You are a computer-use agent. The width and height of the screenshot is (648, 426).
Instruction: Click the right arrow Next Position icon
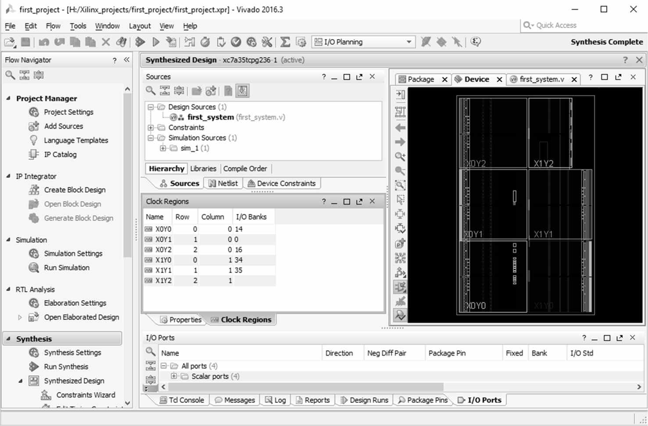400,142
